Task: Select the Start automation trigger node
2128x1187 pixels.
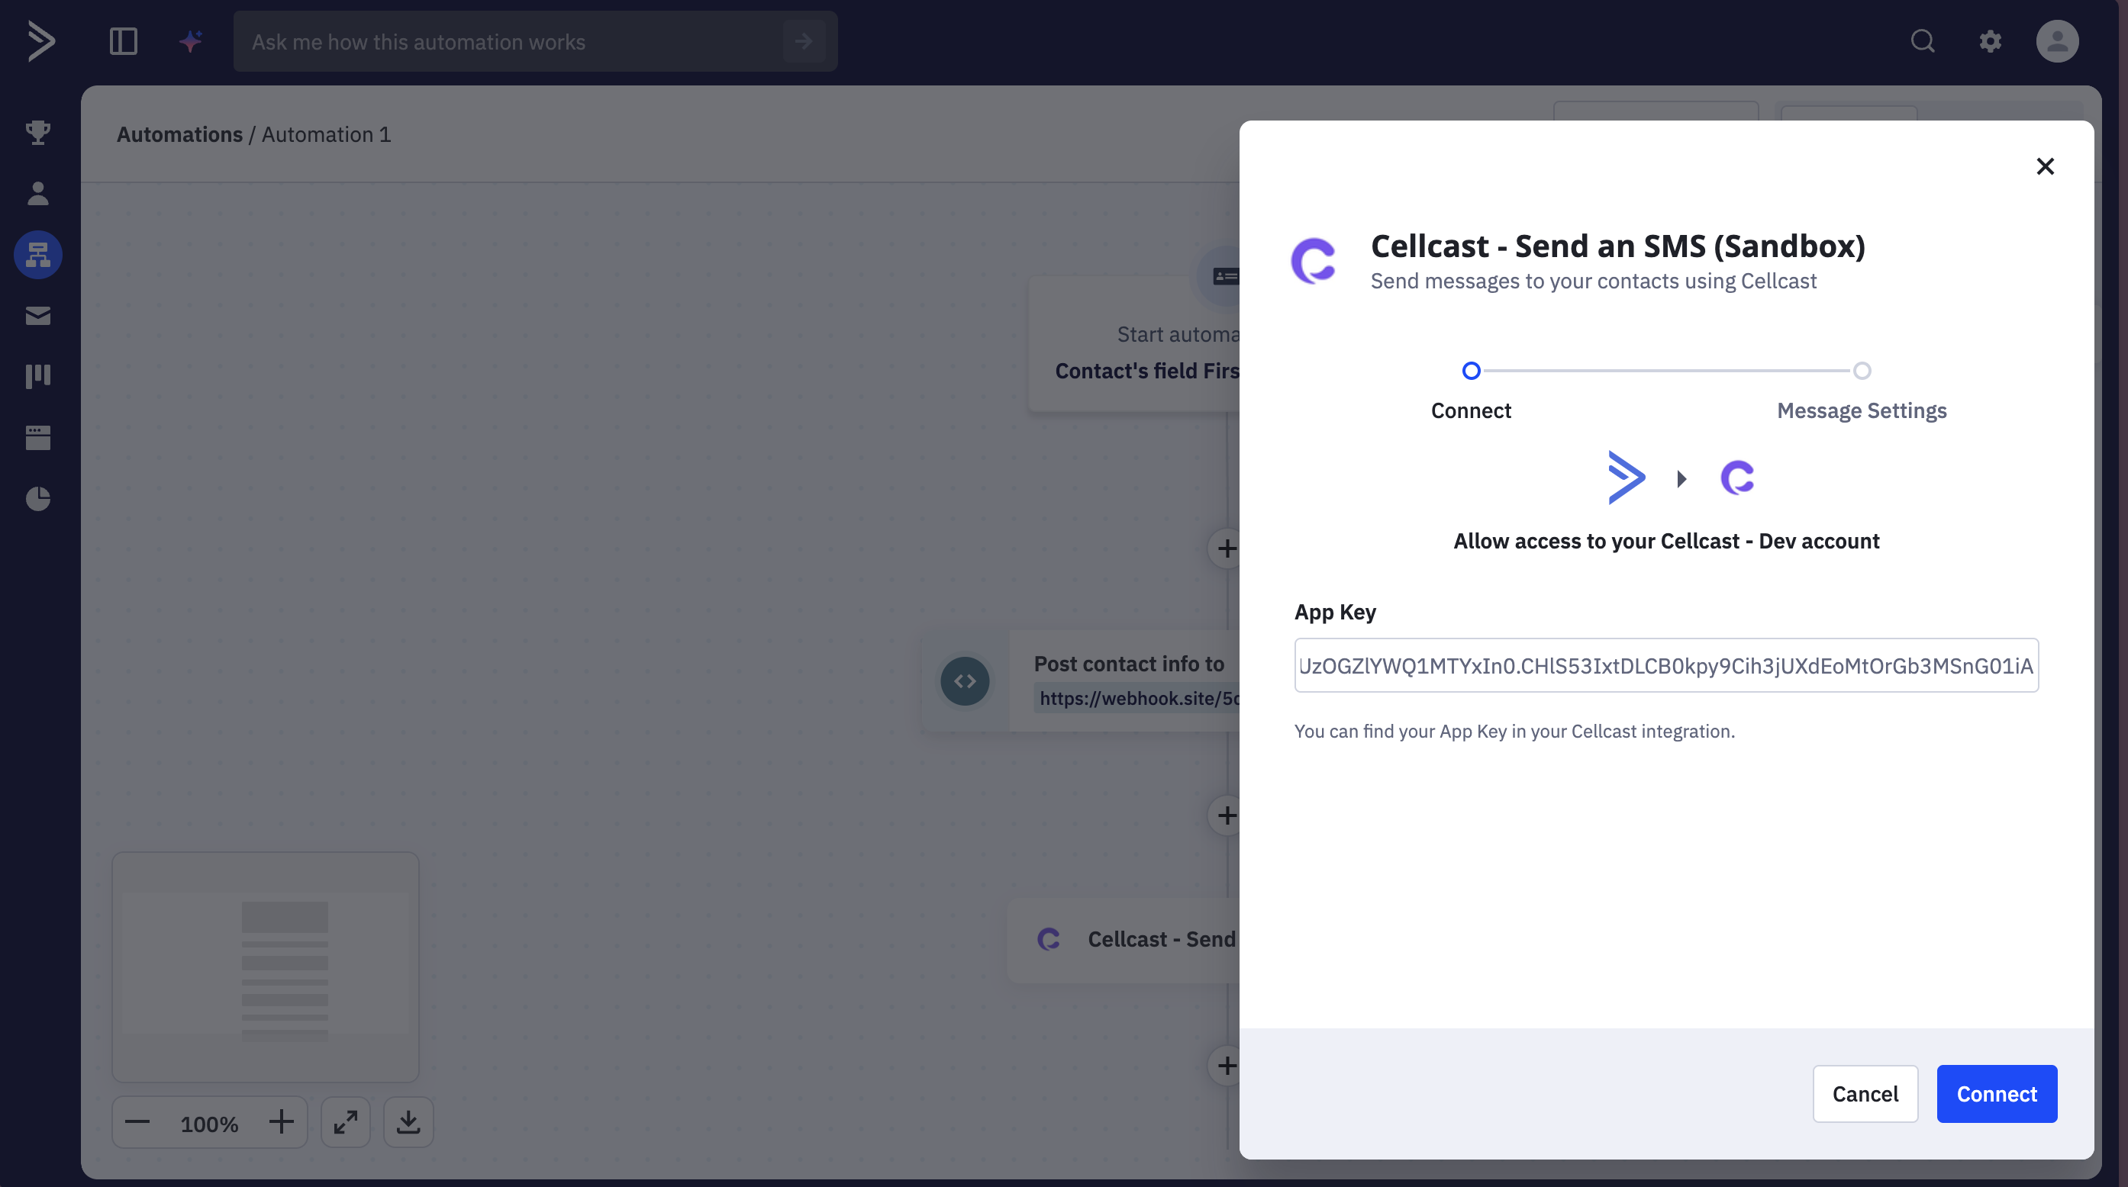Action: (1134, 344)
